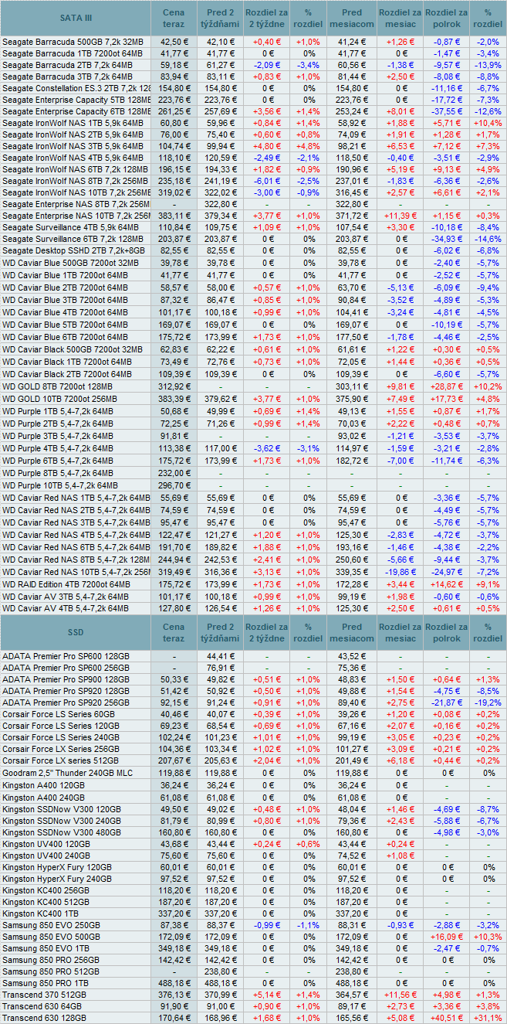507x1024 pixels.
Task: Select ADATA Premier Pro SP600 128GB product name
Action: pyautogui.click(x=66, y=656)
